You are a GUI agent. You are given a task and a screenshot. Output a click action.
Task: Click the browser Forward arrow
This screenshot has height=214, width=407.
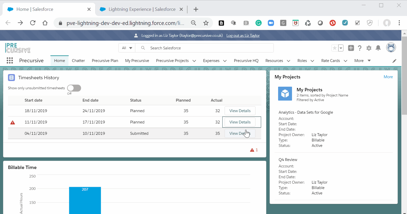pyautogui.click(x=20, y=23)
